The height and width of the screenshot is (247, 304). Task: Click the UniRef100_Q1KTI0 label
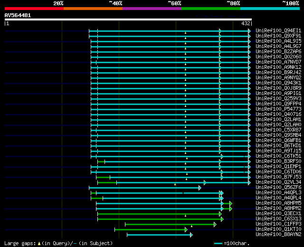[x=278, y=229]
